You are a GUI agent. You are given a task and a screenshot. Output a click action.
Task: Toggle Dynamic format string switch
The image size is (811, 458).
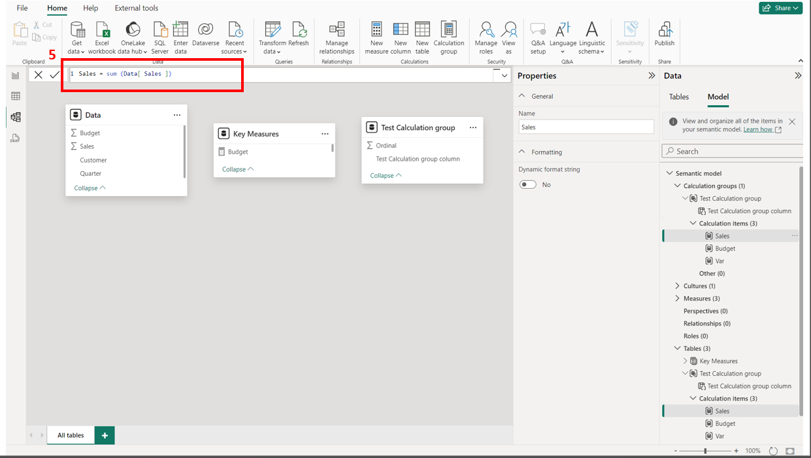tap(528, 185)
